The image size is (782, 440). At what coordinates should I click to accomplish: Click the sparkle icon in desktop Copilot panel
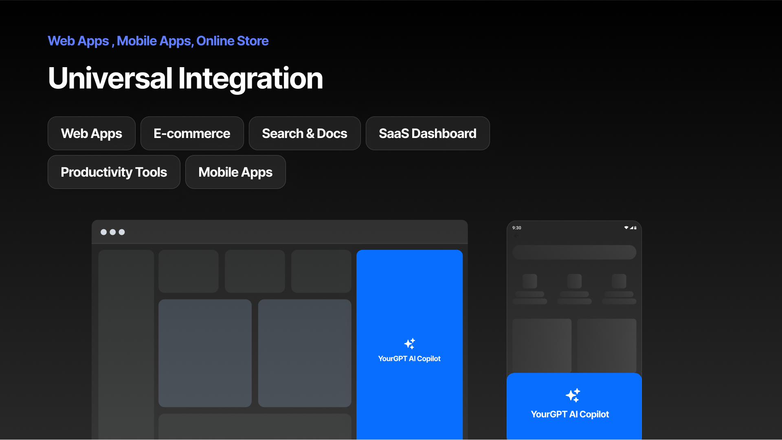point(409,344)
